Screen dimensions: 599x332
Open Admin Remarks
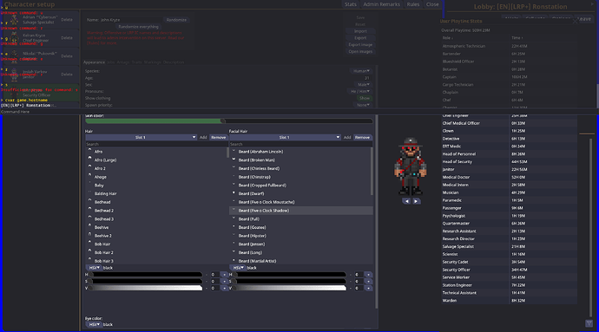tap(381, 4)
